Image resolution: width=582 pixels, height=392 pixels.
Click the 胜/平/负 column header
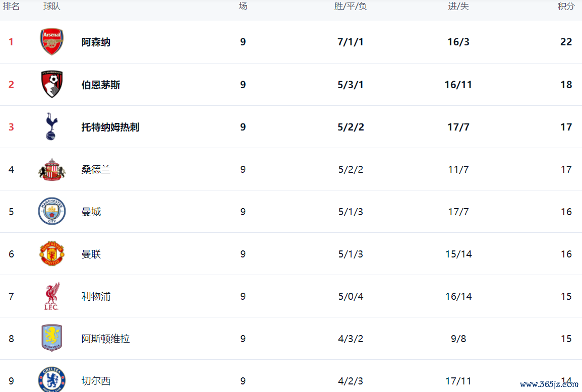point(351,7)
